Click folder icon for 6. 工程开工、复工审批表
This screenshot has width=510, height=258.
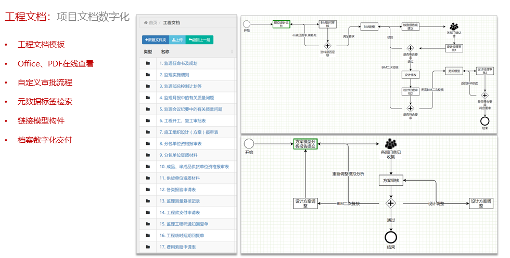[148, 121]
